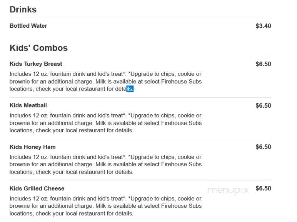Click the divider line below Kids' Combos heading
Screen dimensions: 297x222
pyautogui.click(x=140, y=56)
